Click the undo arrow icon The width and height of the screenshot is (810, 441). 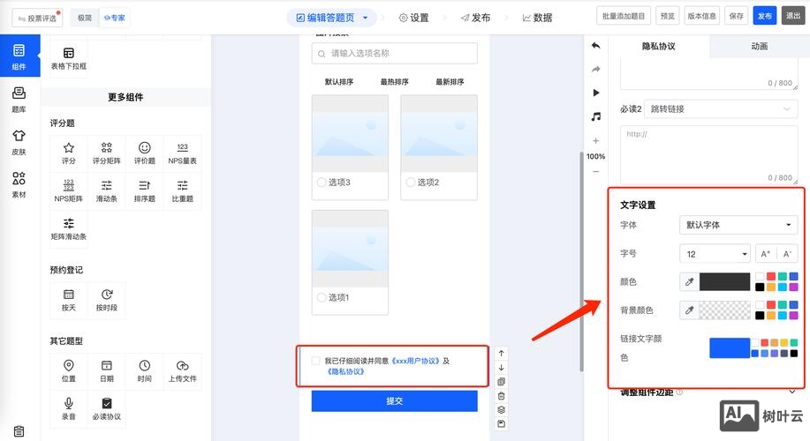[595, 45]
